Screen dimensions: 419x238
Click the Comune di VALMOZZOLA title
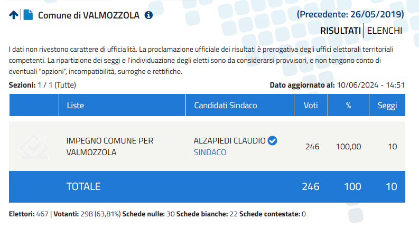coord(89,15)
